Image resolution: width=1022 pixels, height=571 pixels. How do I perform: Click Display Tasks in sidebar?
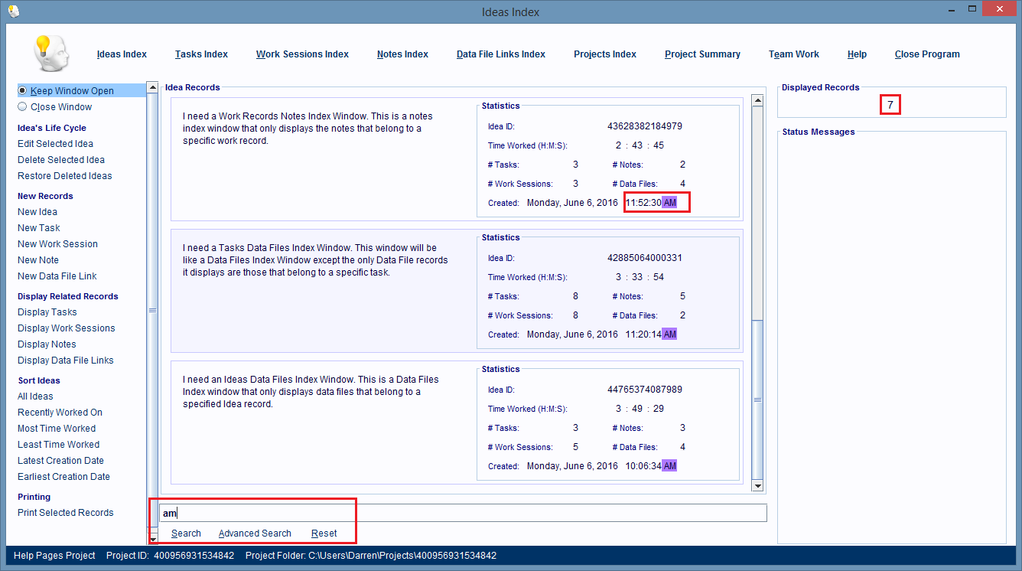(47, 312)
